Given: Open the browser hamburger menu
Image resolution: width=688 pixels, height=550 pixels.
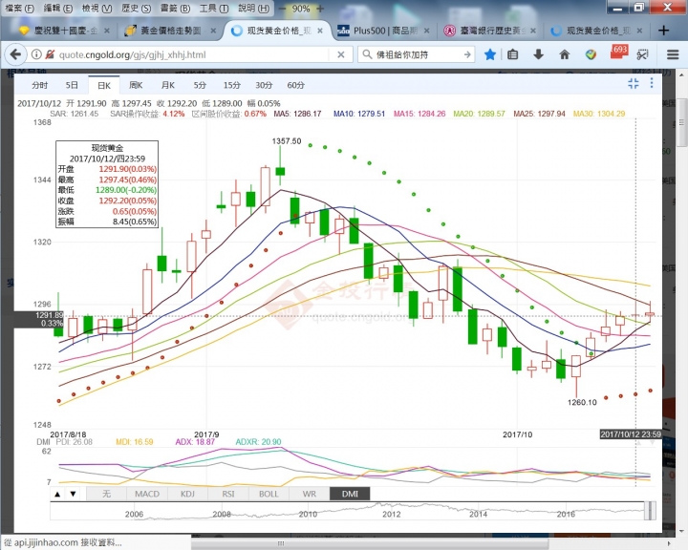Looking at the screenshot, I should click(x=671, y=54).
